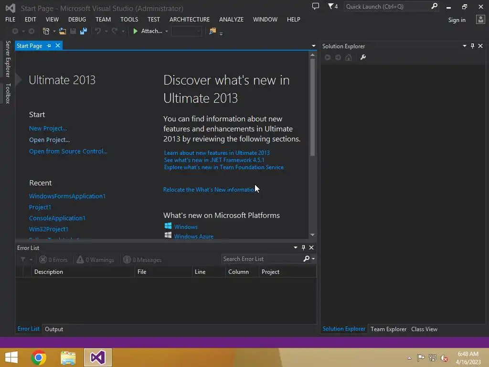Click the New Project... link
Viewport: 489px width, 367px height.
tap(48, 128)
